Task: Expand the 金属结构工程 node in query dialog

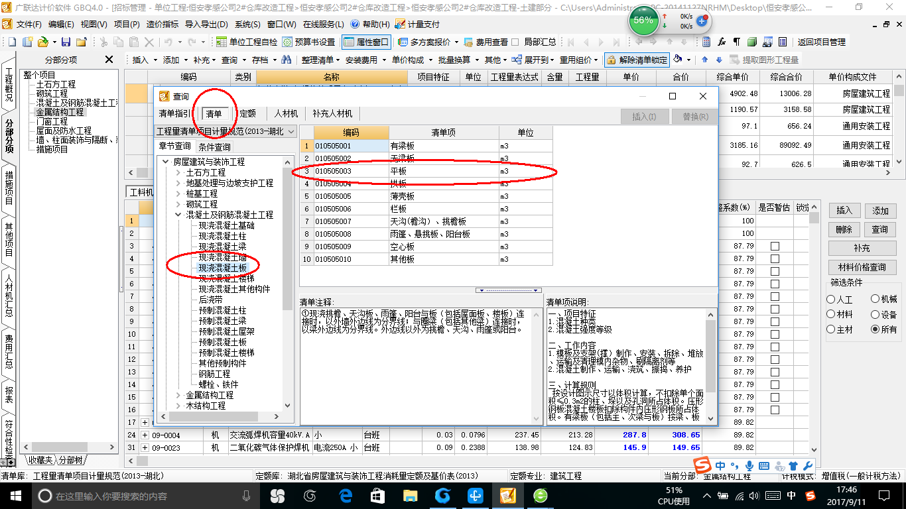Action: pos(178,395)
